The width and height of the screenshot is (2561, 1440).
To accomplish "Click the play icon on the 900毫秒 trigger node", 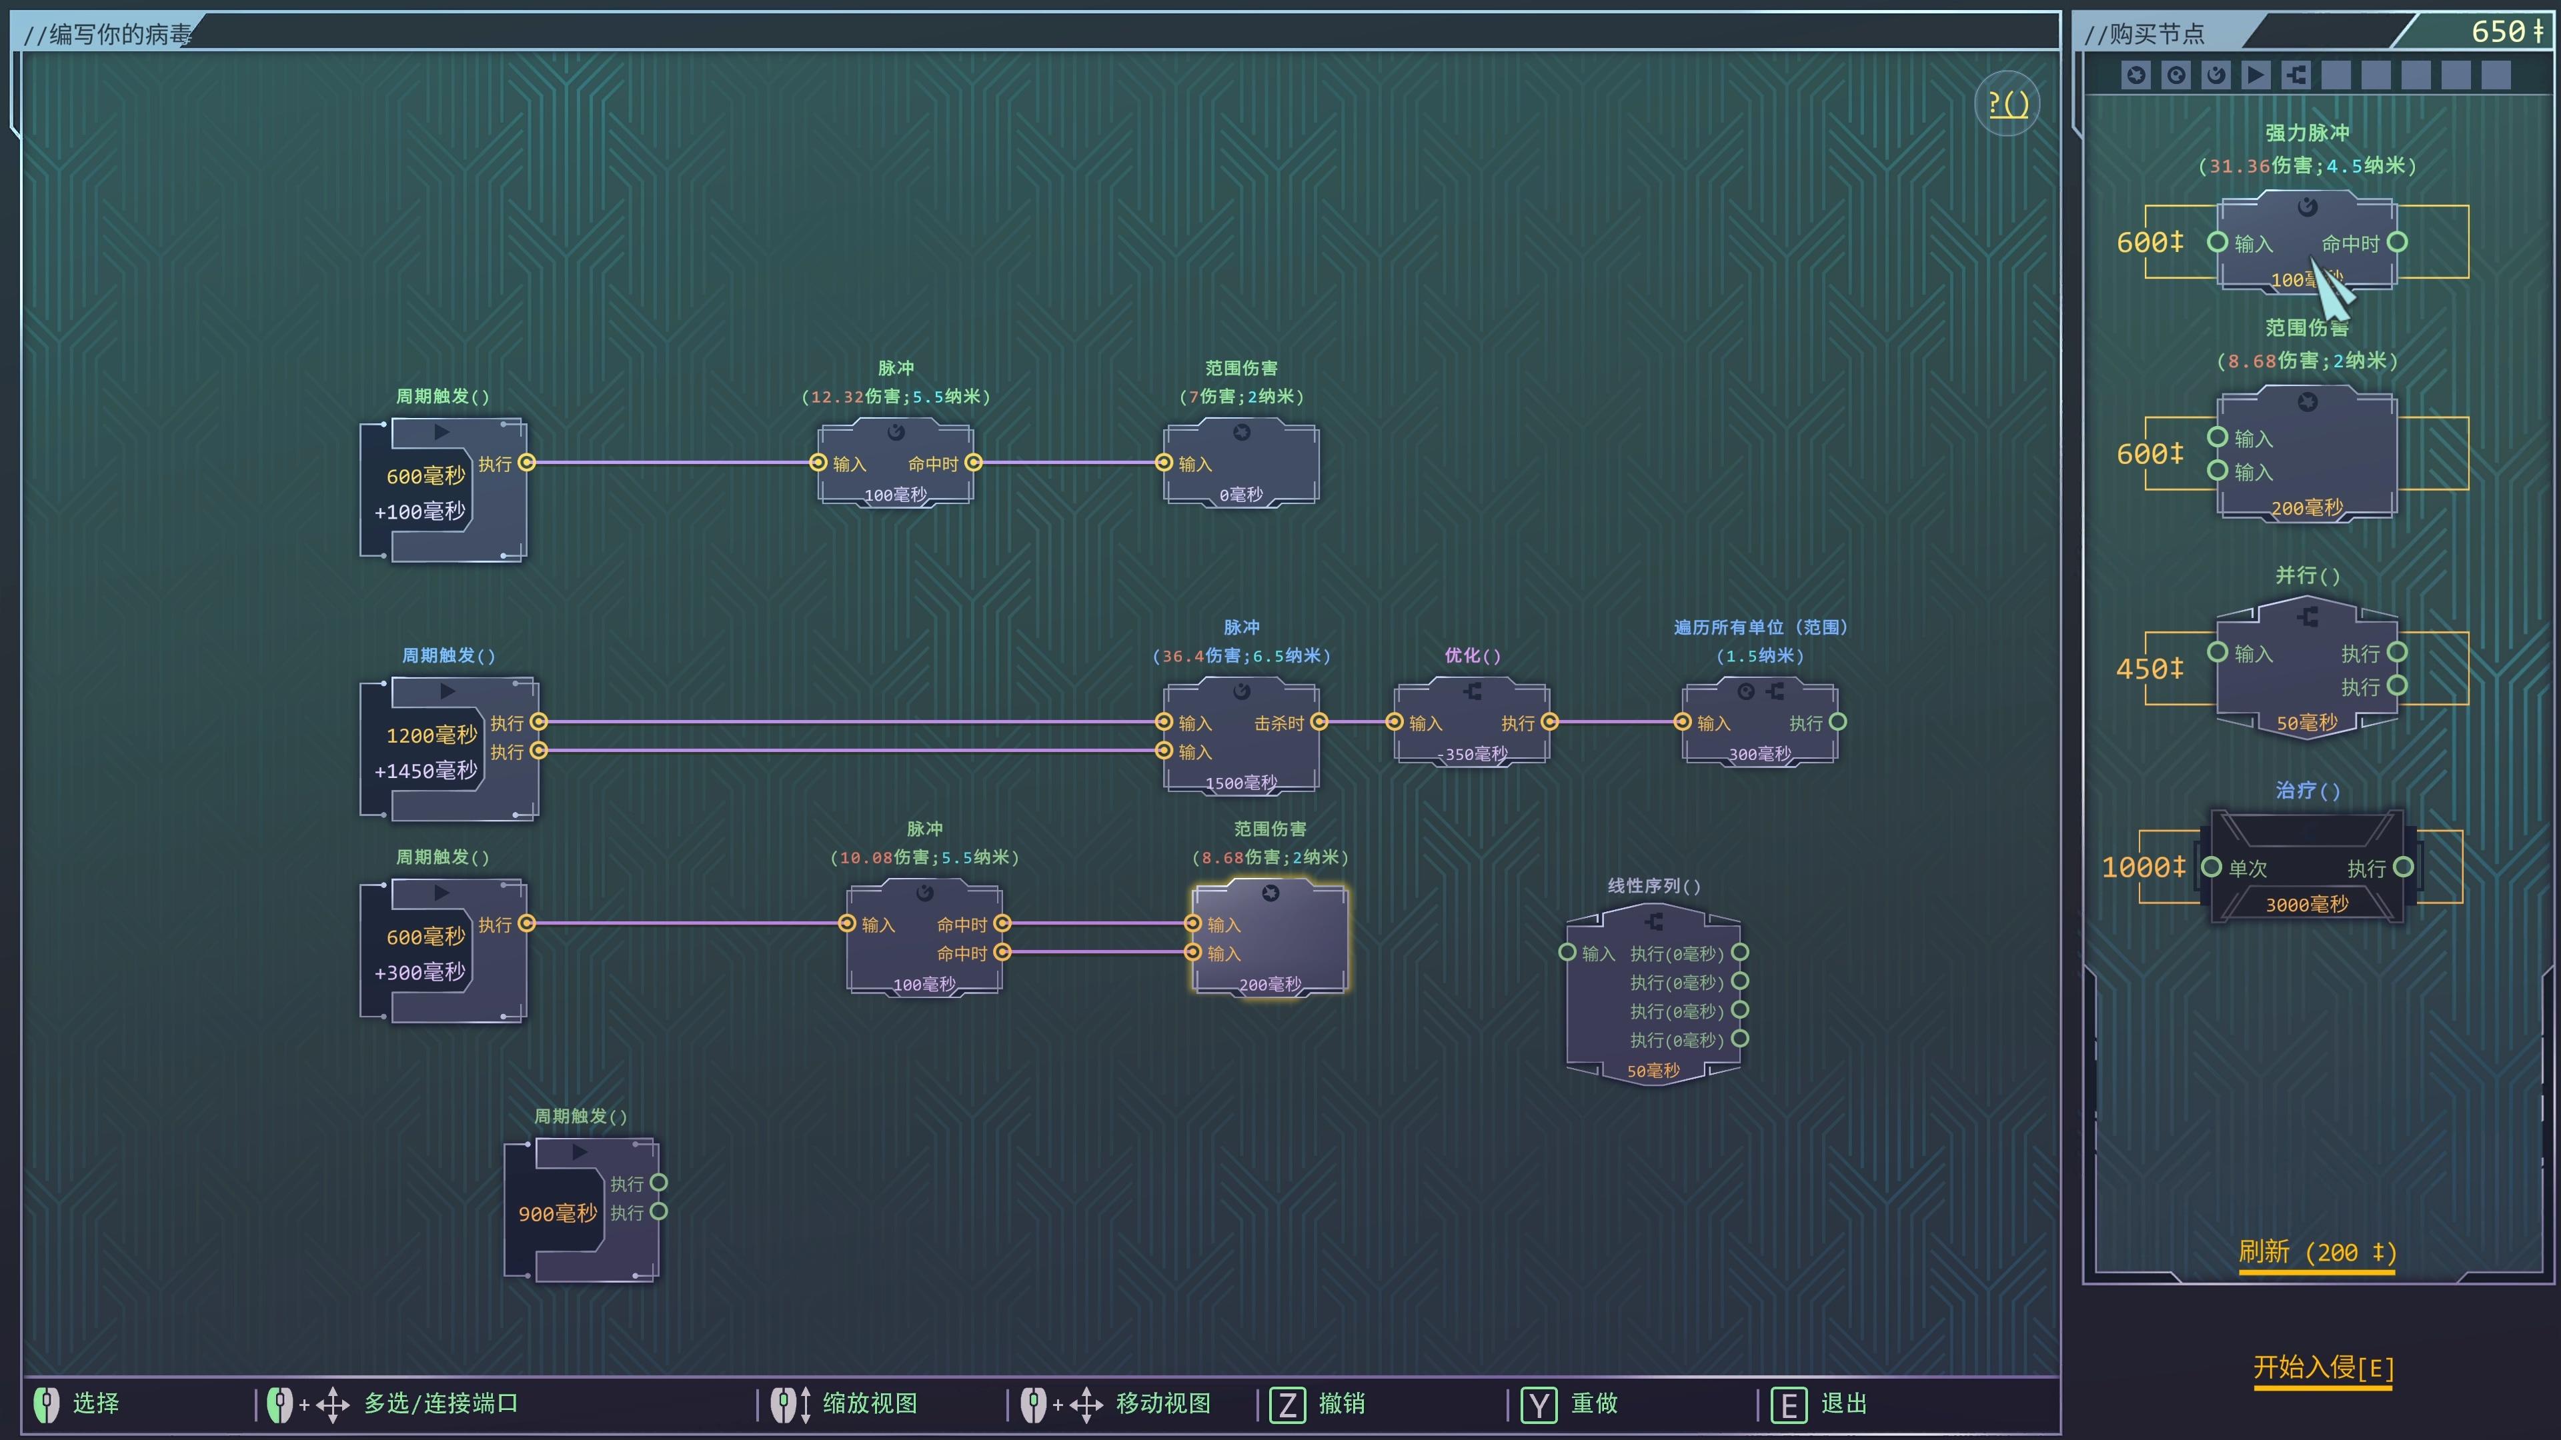I will (x=580, y=1152).
